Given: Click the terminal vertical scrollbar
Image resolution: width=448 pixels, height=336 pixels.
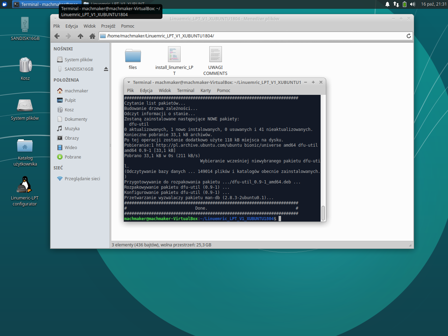Looking at the screenshot, I should (323, 213).
